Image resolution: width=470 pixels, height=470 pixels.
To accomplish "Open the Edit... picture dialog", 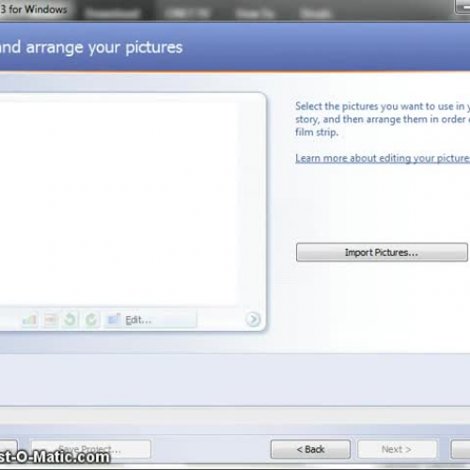I will click(150, 320).
